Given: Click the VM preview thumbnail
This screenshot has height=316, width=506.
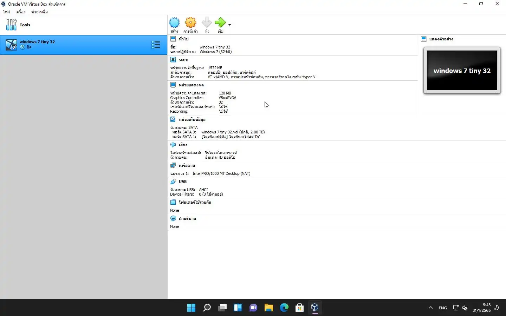Looking at the screenshot, I should click(x=462, y=71).
